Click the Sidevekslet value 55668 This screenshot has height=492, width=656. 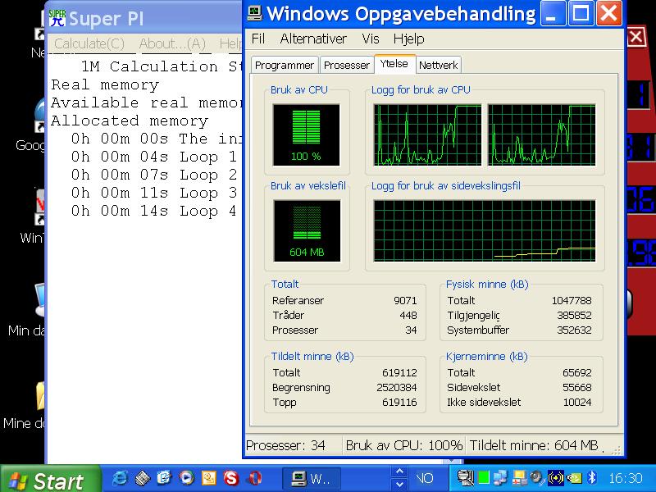tap(577, 387)
